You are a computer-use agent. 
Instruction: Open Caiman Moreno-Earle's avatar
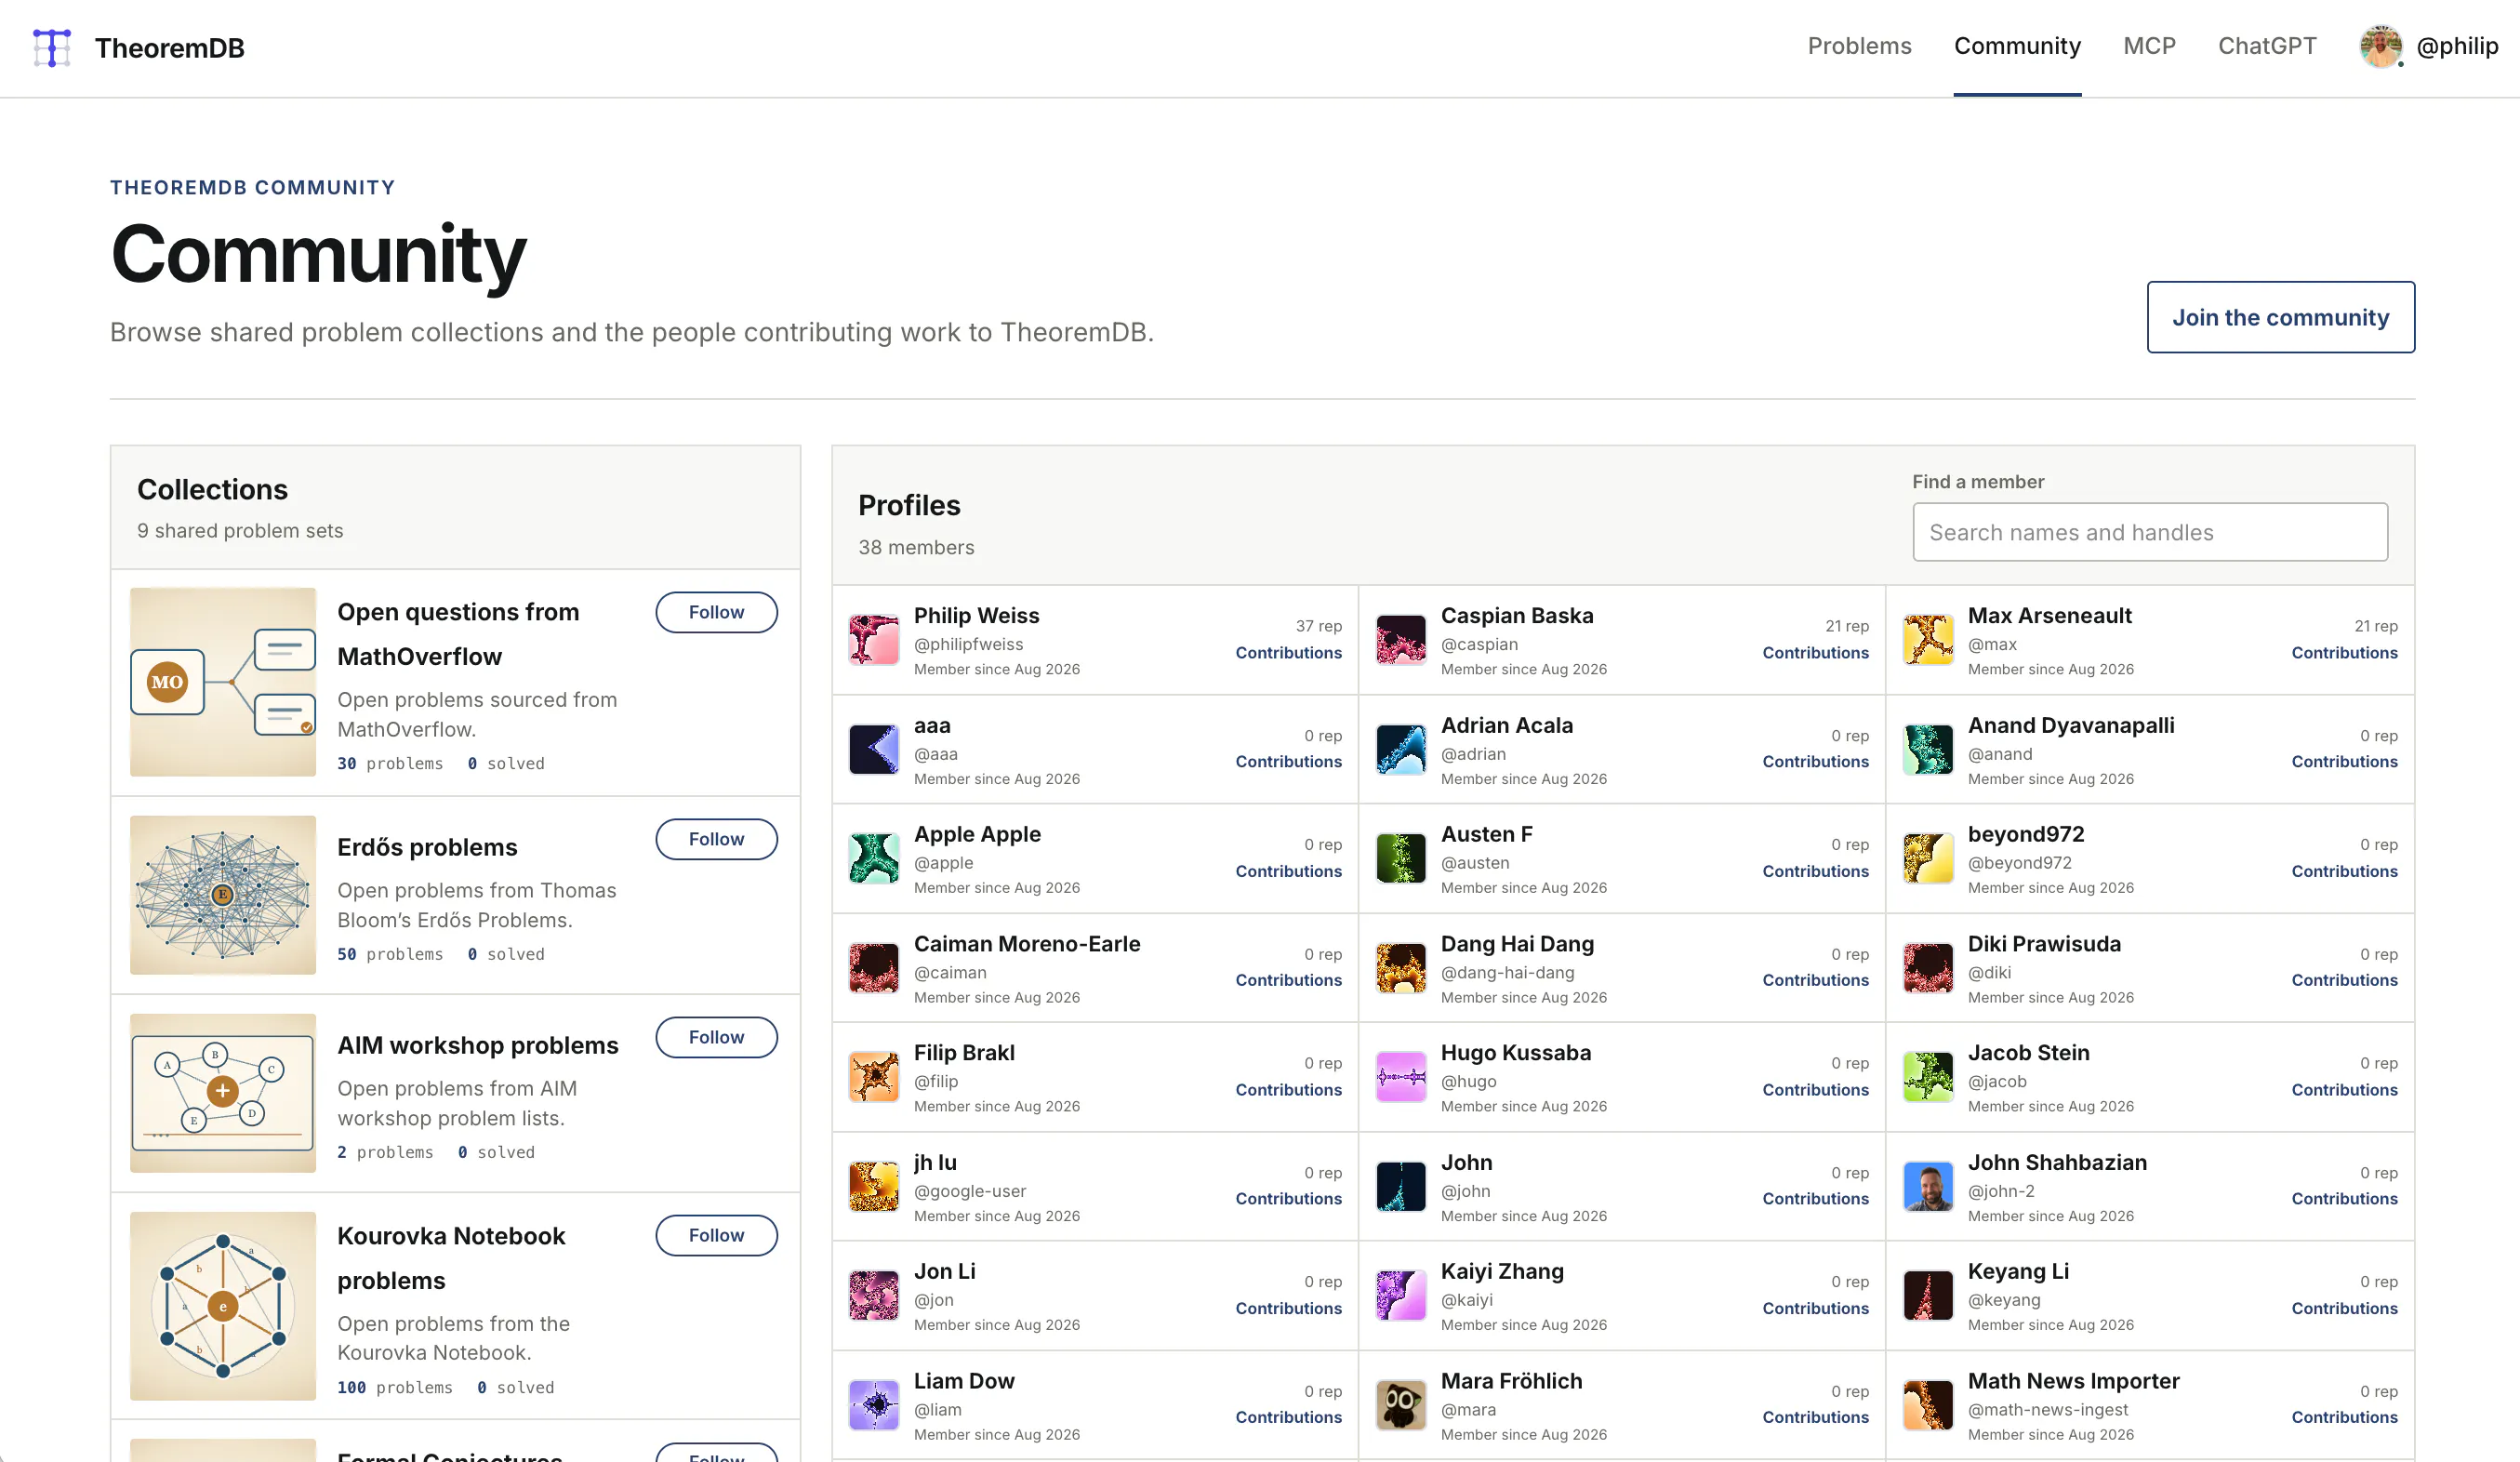pyautogui.click(x=873, y=968)
